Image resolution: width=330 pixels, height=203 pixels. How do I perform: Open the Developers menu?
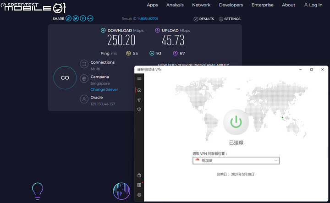pyautogui.click(x=231, y=5)
